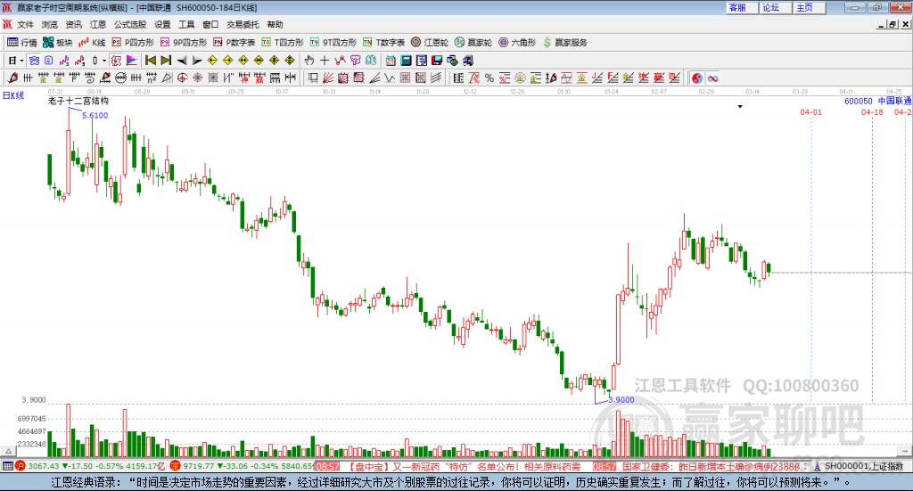Click the 9719.77 Shenzhen index status
Screen dimensions: 913x491
(x=199, y=466)
